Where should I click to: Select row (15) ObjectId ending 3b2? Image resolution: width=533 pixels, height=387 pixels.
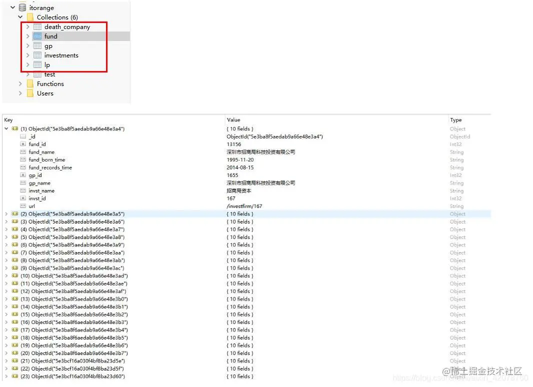click(x=74, y=314)
